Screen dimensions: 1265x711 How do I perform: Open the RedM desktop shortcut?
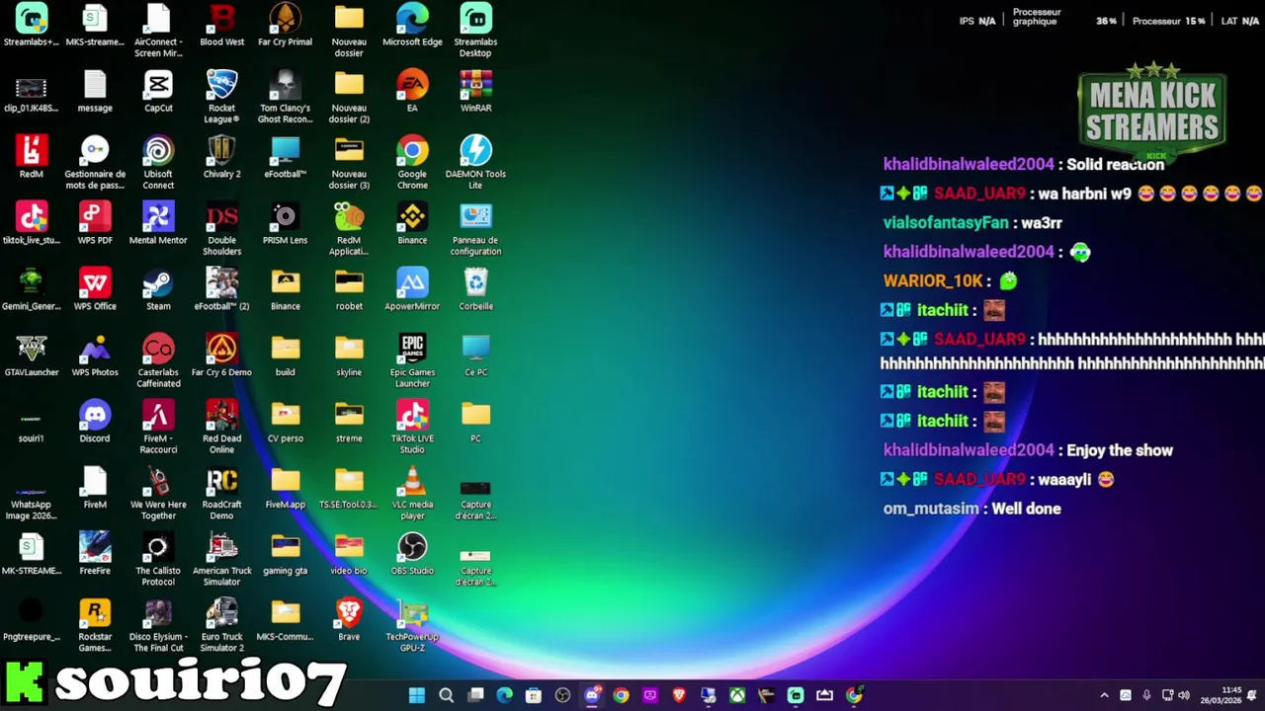(32, 158)
